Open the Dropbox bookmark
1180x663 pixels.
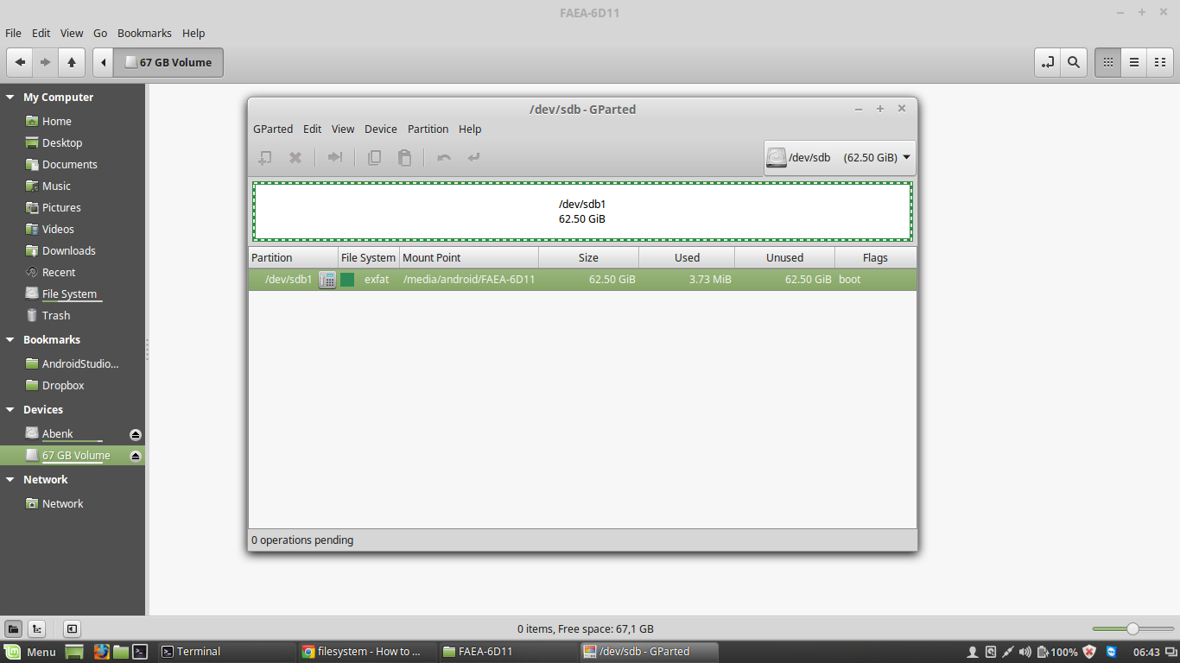63,386
